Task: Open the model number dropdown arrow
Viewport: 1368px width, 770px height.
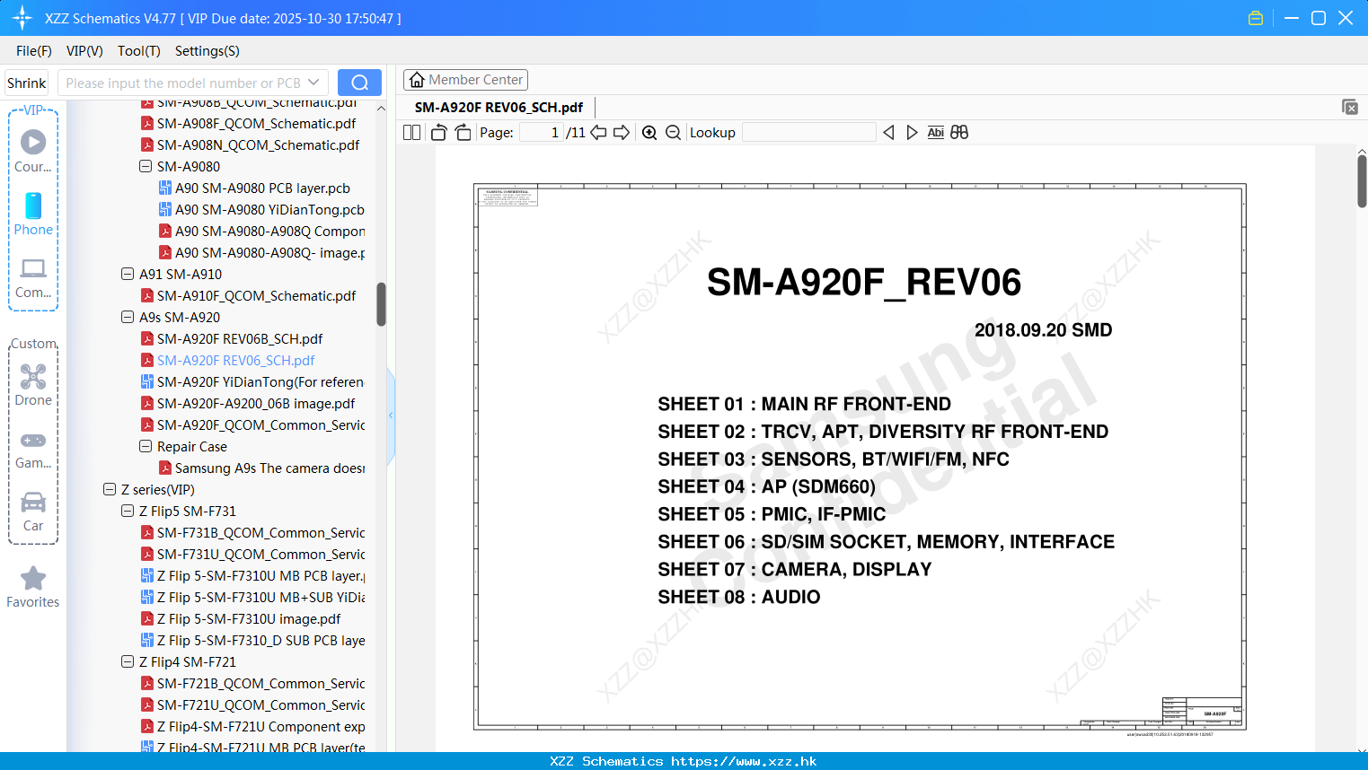Action: pos(313,83)
